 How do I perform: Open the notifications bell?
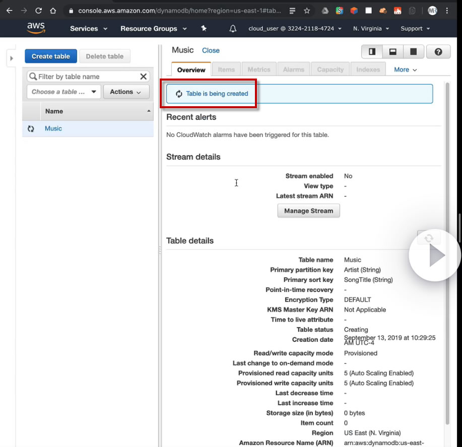pos(233,29)
